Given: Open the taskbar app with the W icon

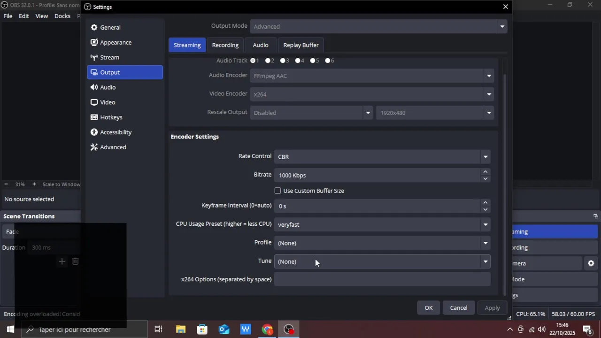Looking at the screenshot, I should pyautogui.click(x=246, y=330).
